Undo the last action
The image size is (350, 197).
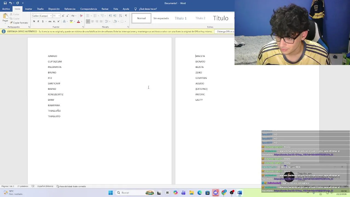click(x=10, y=3)
